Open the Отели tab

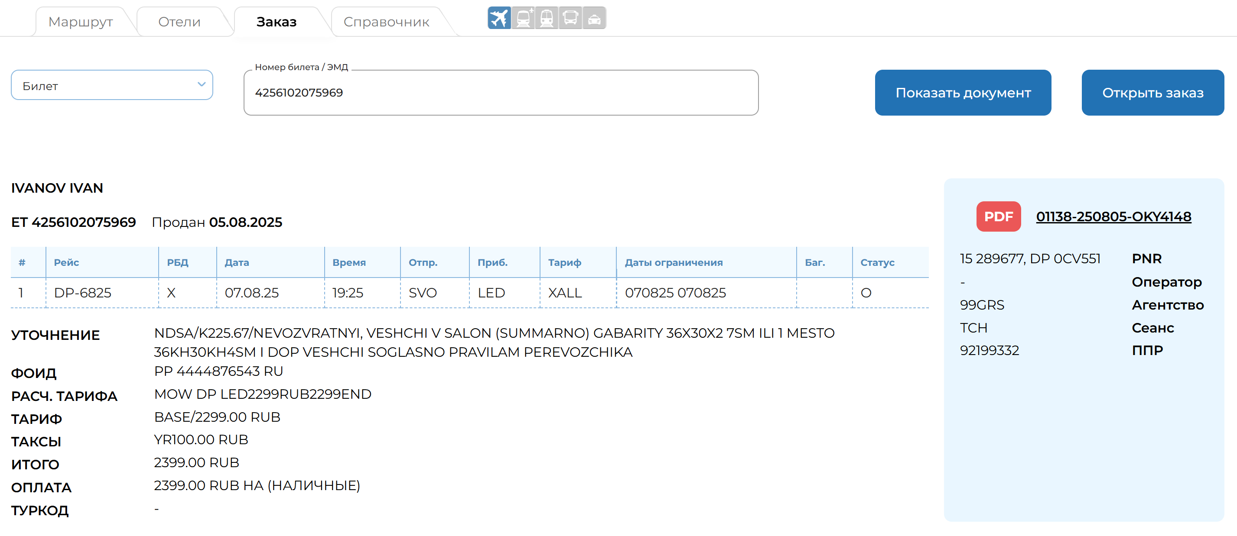click(179, 22)
